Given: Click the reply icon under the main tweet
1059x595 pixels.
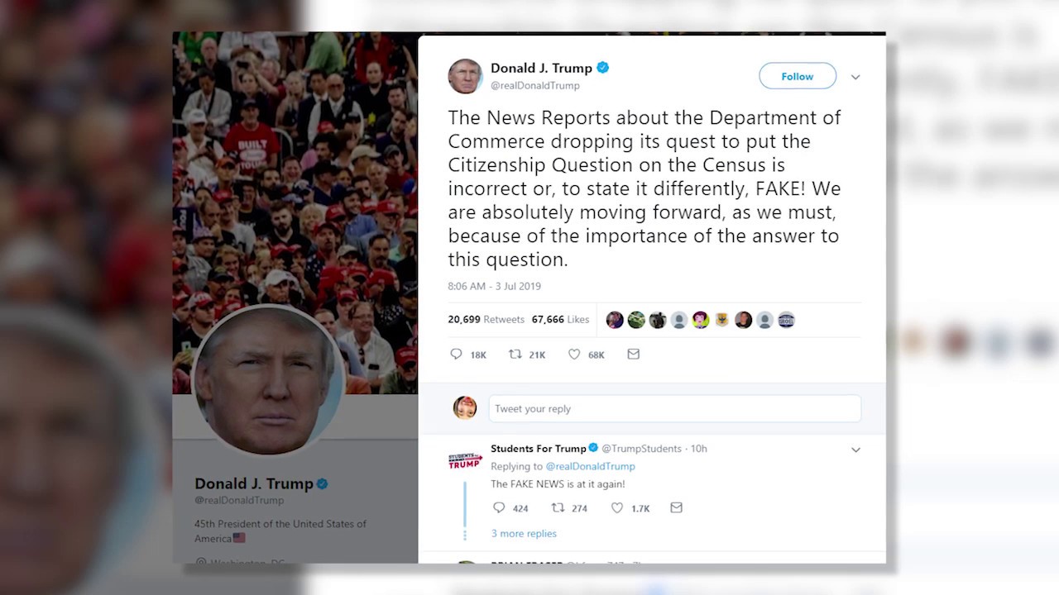Looking at the screenshot, I should pyautogui.click(x=456, y=354).
